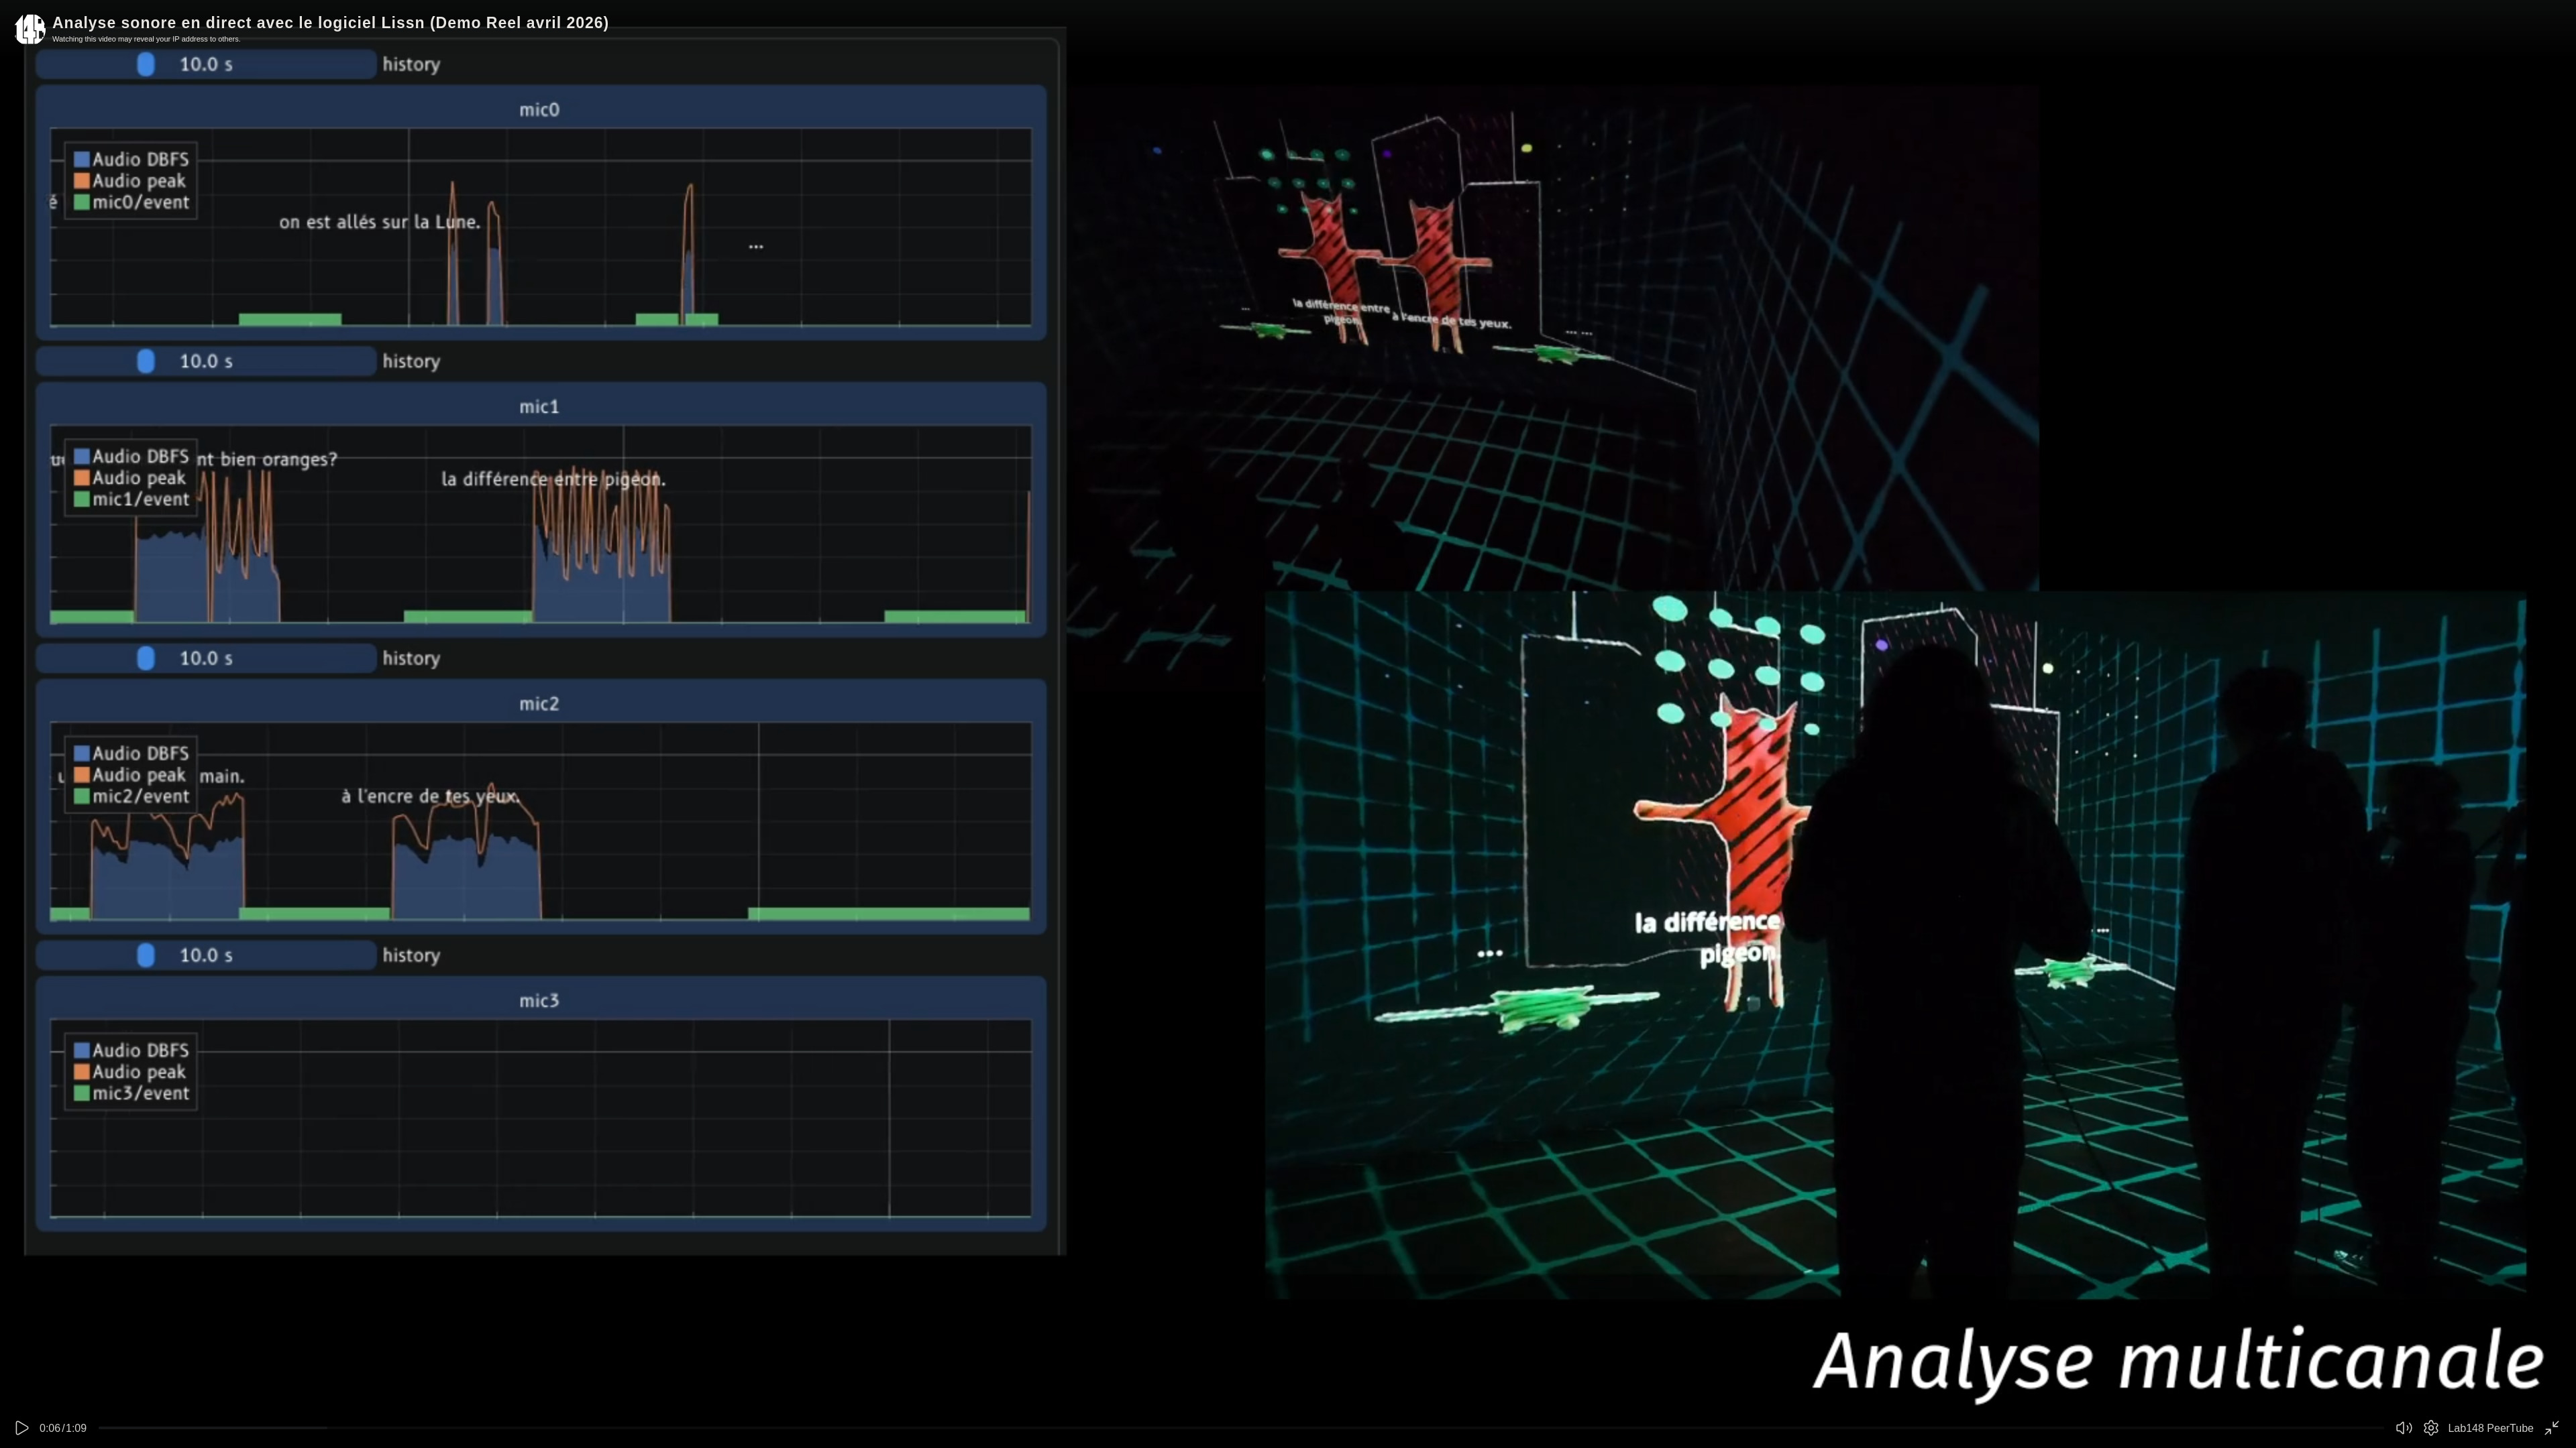This screenshot has height=1448, width=2576.
Task: Click Audio peak in the mic3 legend
Action: point(129,1073)
